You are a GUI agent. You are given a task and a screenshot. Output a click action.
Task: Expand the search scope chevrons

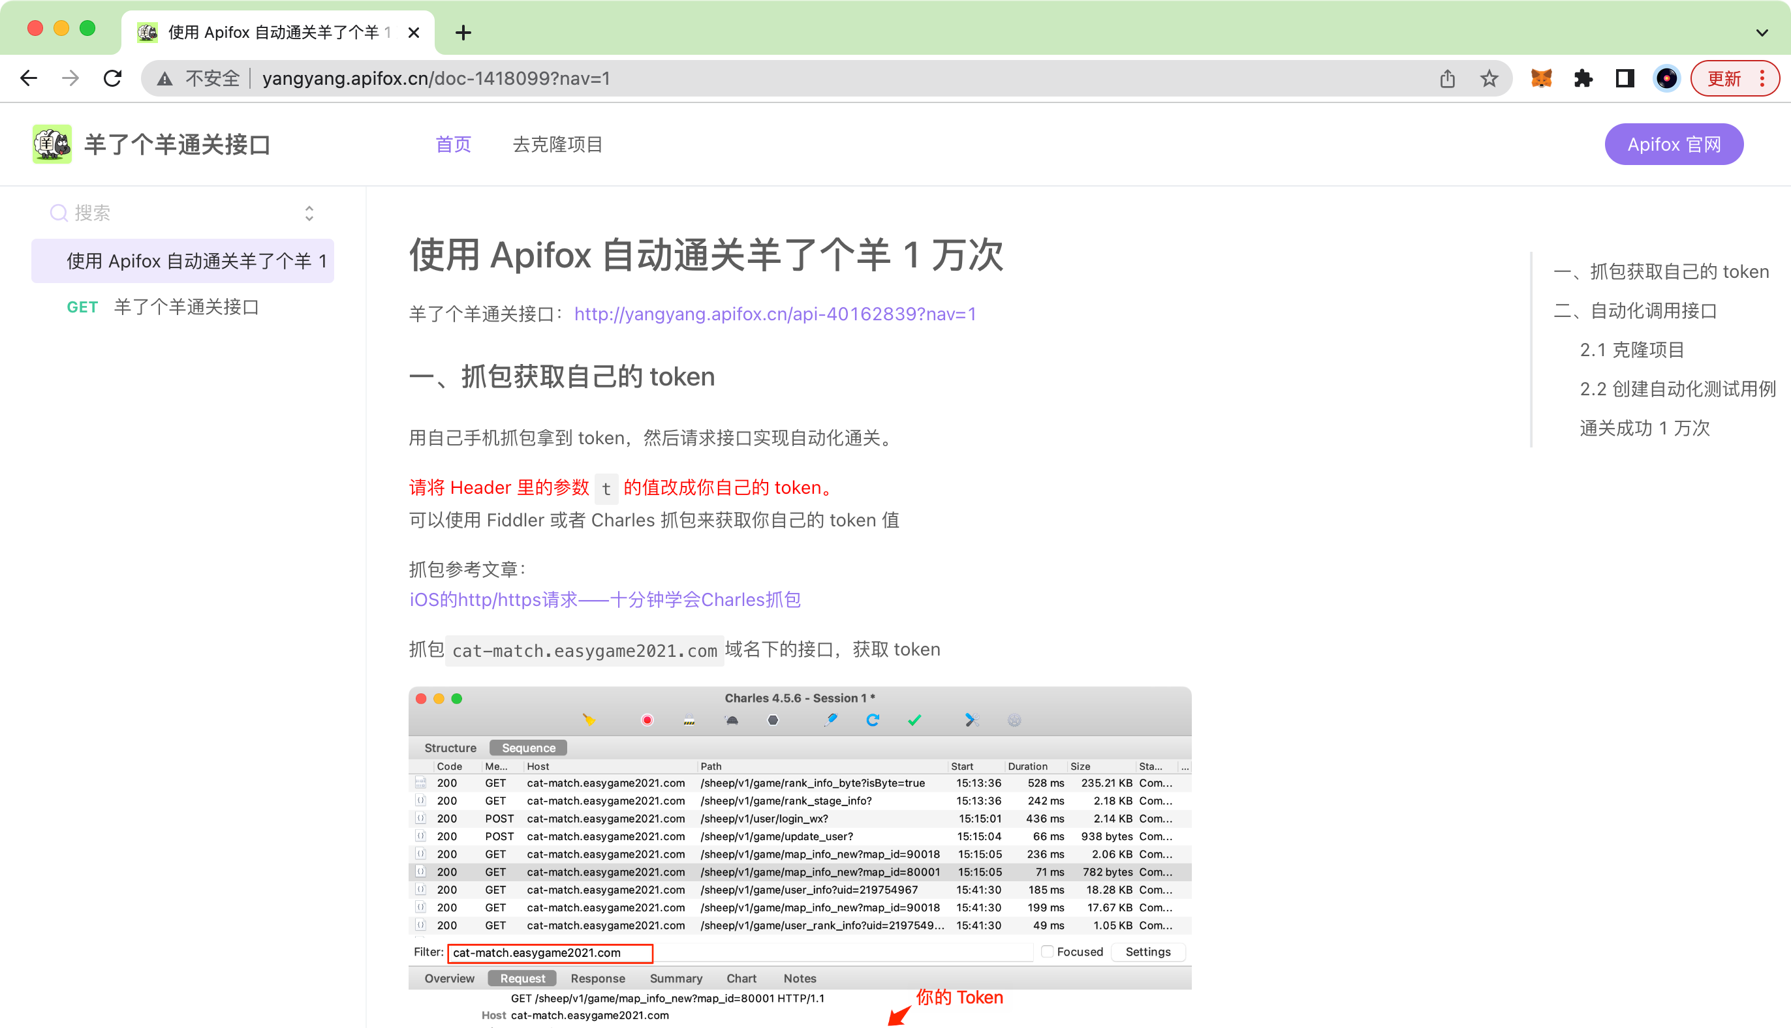309,213
